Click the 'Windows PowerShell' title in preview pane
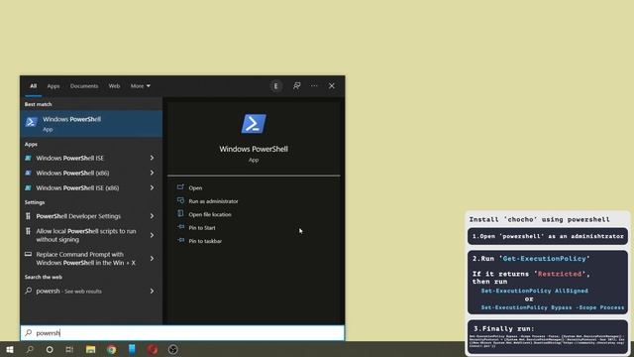 [x=254, y=149]
